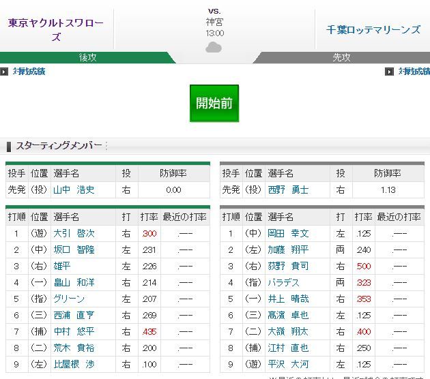Click ERA value 0.00 for 山中
This screenshot has width=430, height=379.
(x=173, y=189)
